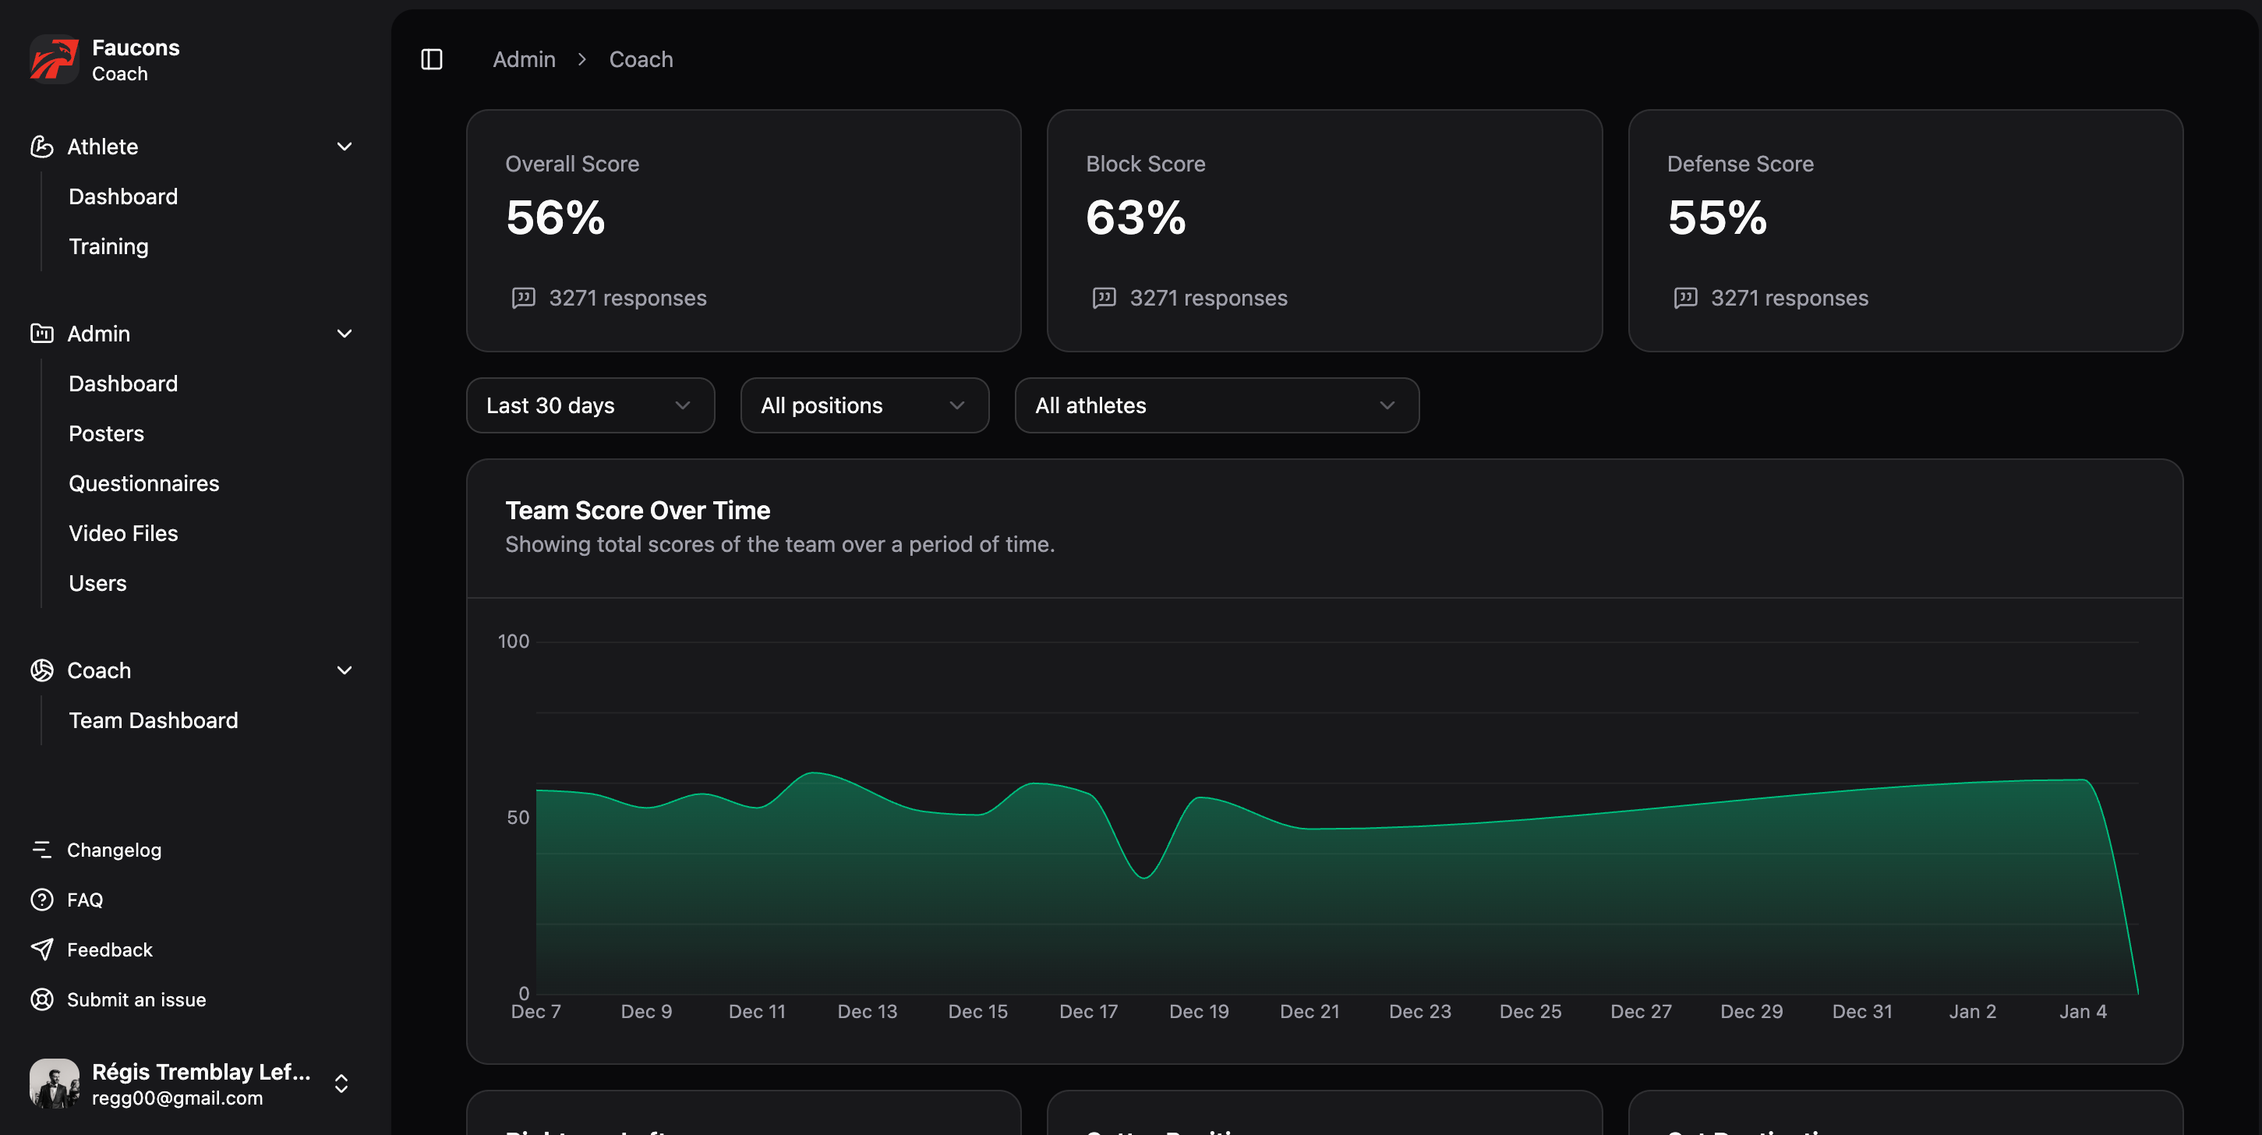Click the Admin breadcrumb link

(523, 59)
